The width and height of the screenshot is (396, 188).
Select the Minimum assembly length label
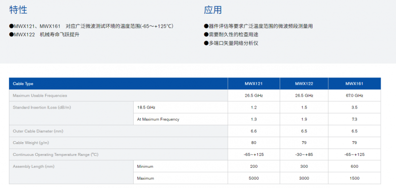(x=145, y=166)
